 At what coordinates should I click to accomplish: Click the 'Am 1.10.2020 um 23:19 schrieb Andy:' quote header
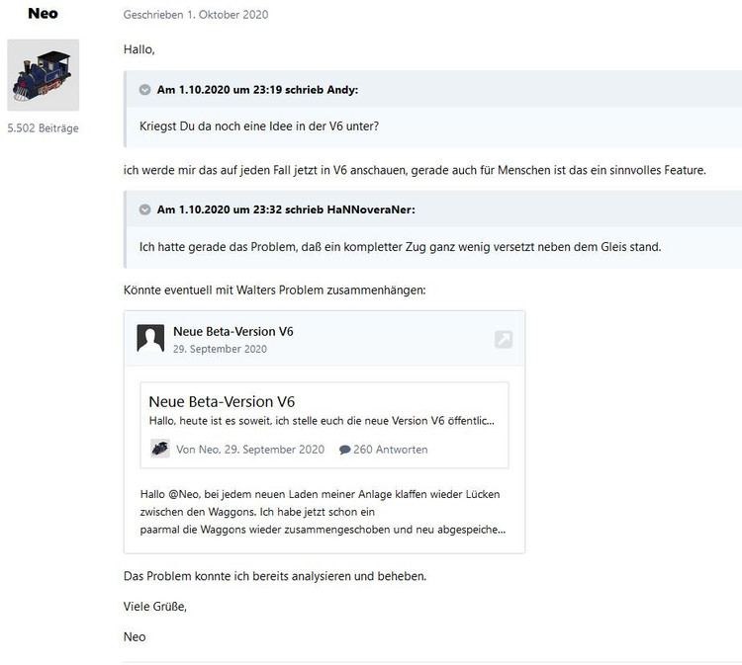[257, 90]
